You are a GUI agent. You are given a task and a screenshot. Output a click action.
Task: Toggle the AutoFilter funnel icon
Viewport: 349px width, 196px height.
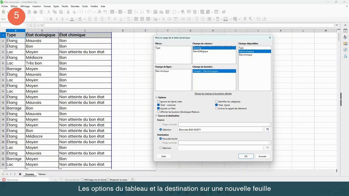coord(148,12)
